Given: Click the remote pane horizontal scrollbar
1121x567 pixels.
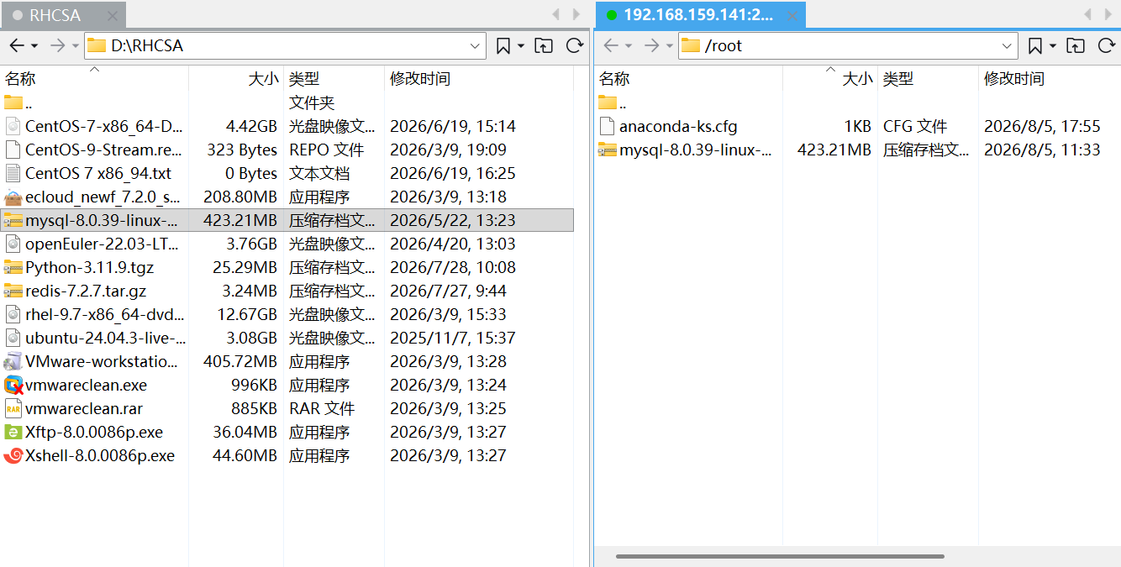Looking at the screenshot, I should coord(780,556).
